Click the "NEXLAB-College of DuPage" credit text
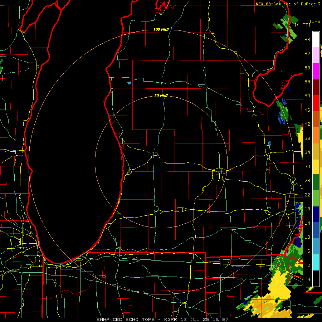322x322 pixels. [286, 4]
